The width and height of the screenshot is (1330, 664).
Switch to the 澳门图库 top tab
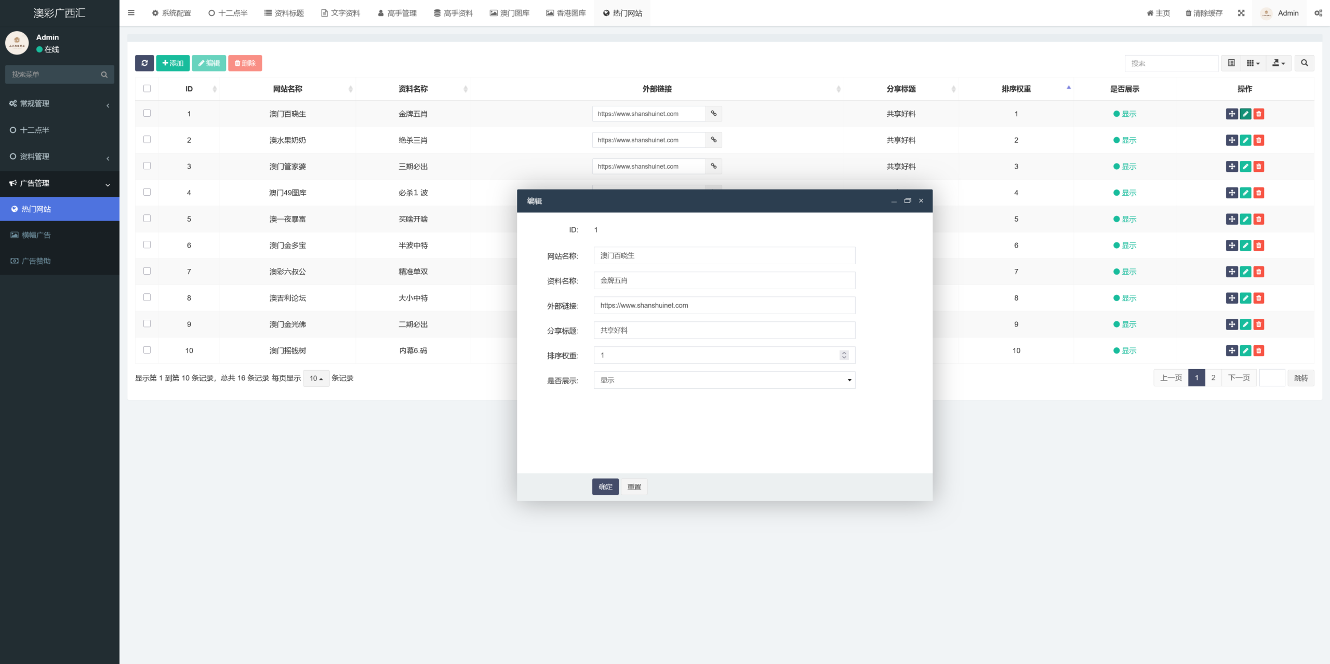(509, 13)
